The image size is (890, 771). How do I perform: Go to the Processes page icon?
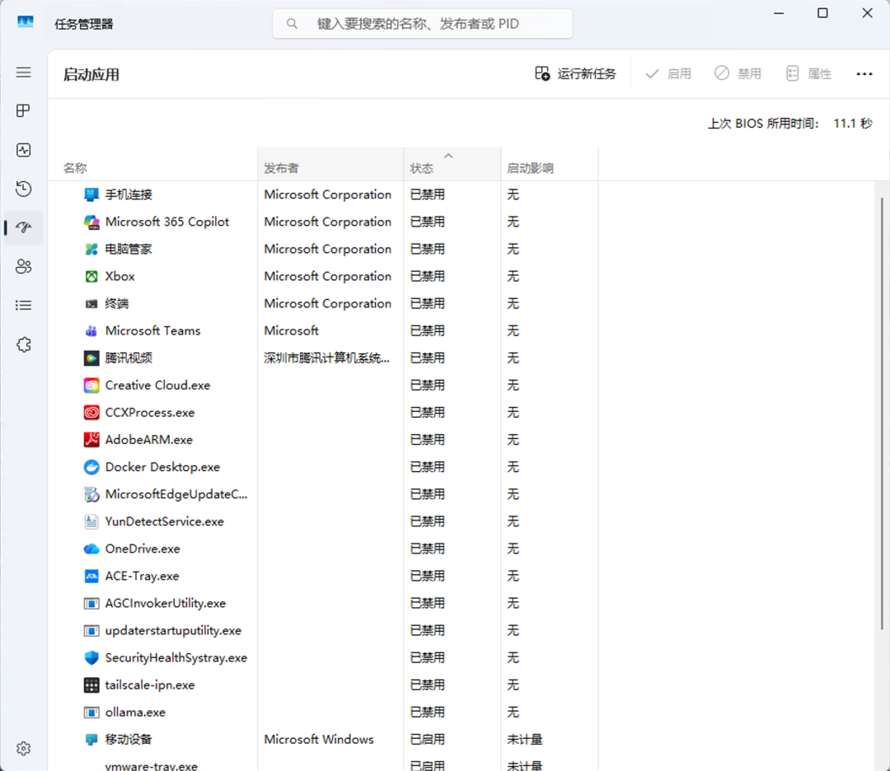(x=23, y=110)
